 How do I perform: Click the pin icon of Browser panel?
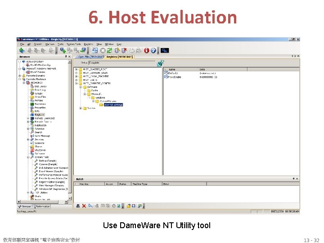66,56
